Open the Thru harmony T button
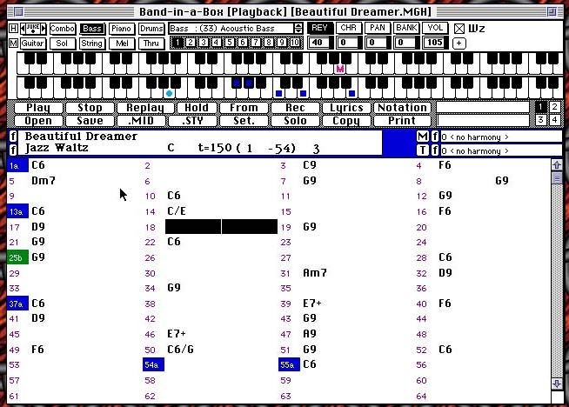Image resolution: width=569 pixels, height=407 pixels. [422, 150]
